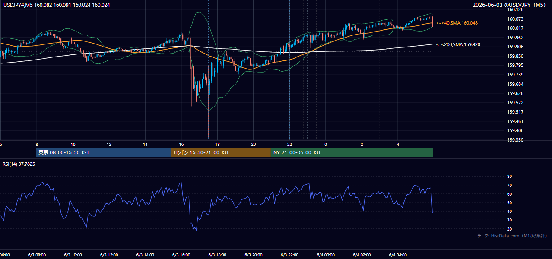Viewport: 552px width, 259px height.
Task: Click the 6/3 18:00 date label
Action: point(217,255)
